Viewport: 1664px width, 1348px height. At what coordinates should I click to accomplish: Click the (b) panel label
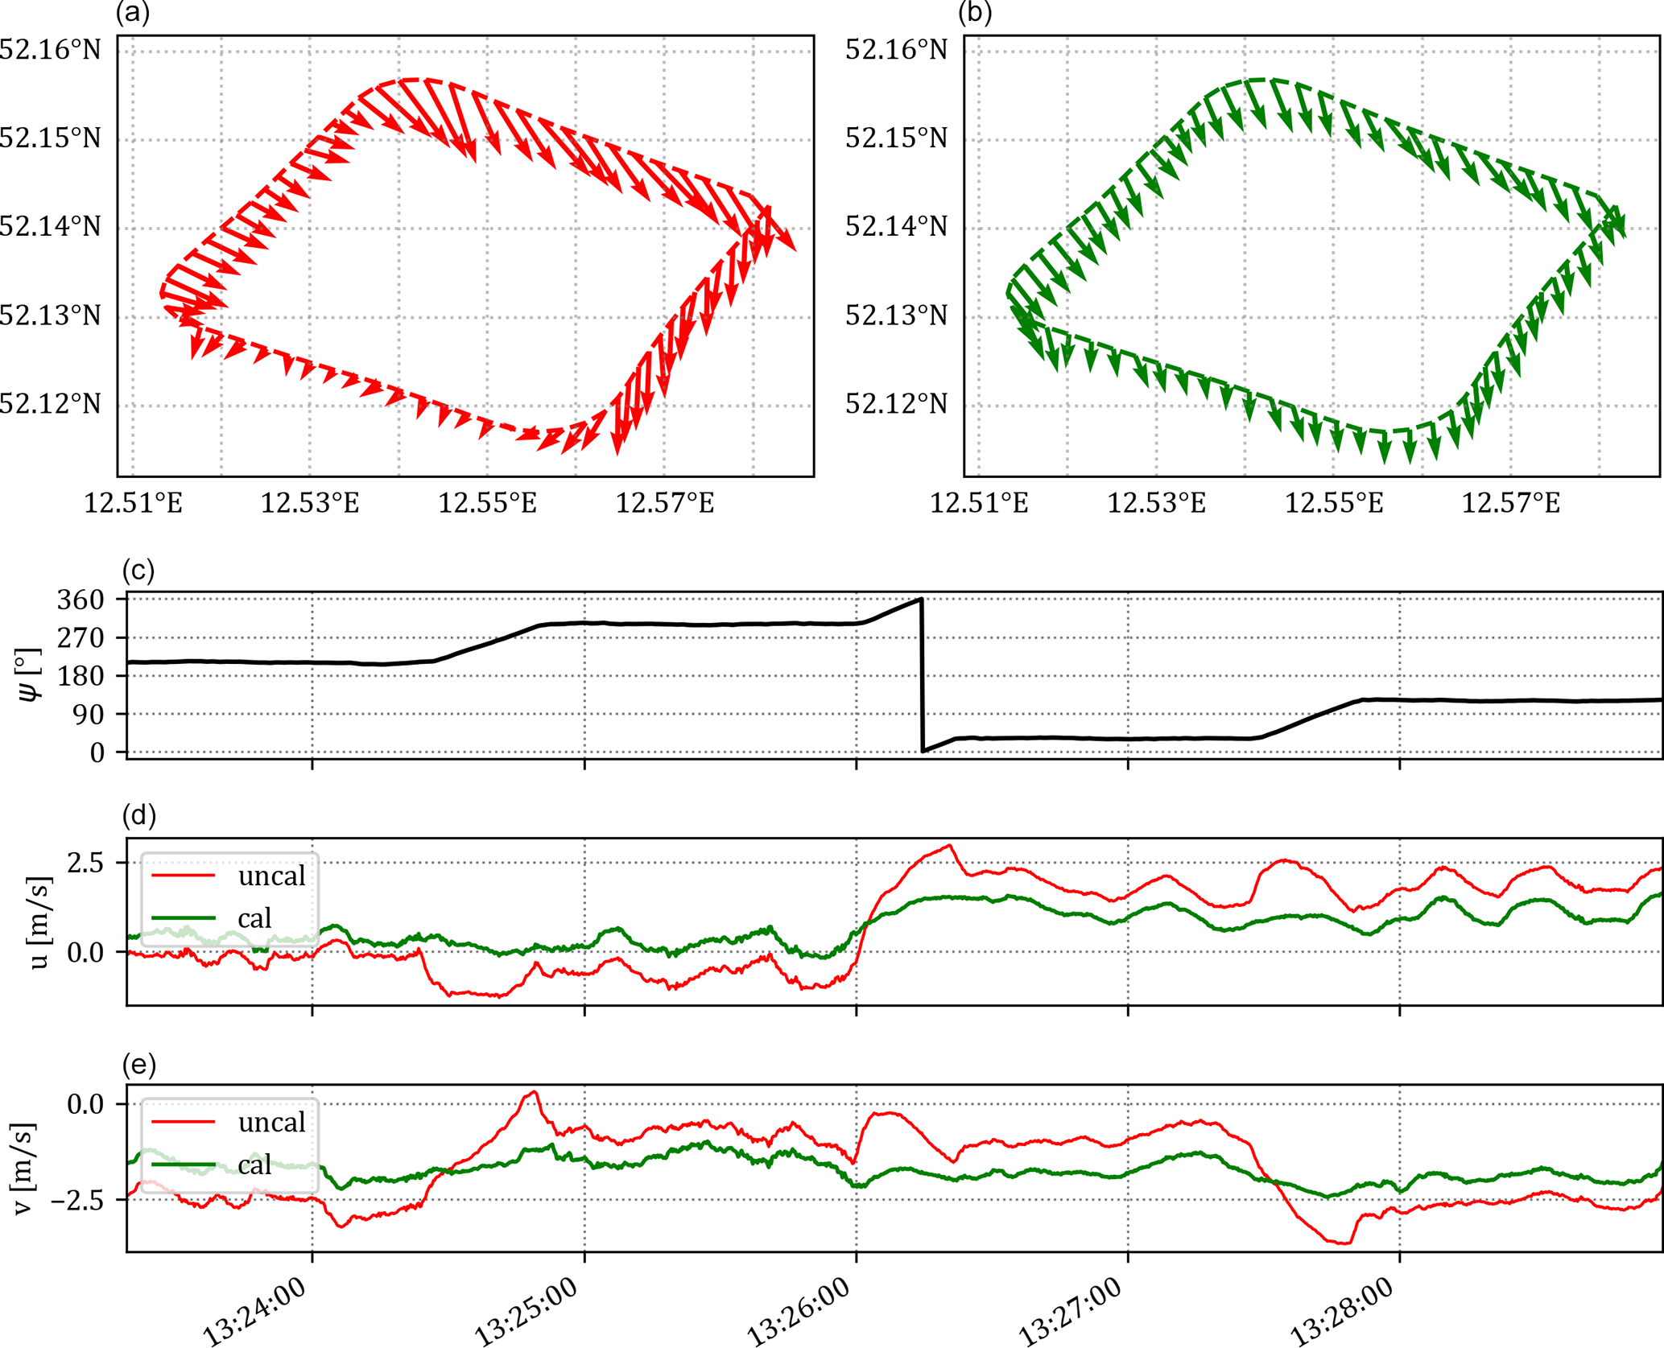975,12
